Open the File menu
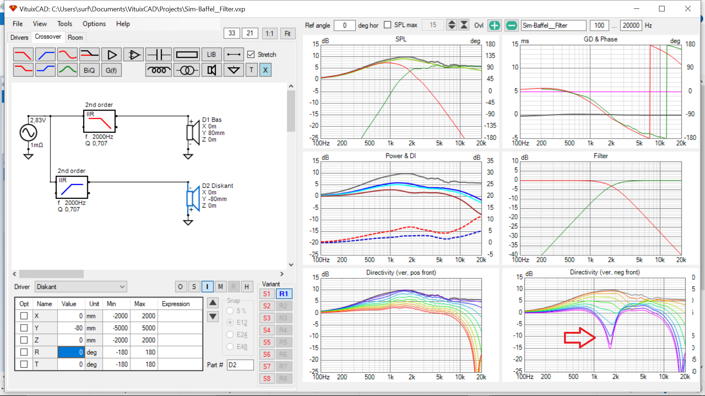This screenshot has height=396, width=705. coord(18,24)
